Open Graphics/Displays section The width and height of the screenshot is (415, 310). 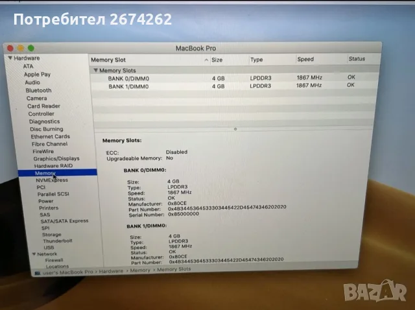(56, 158)
